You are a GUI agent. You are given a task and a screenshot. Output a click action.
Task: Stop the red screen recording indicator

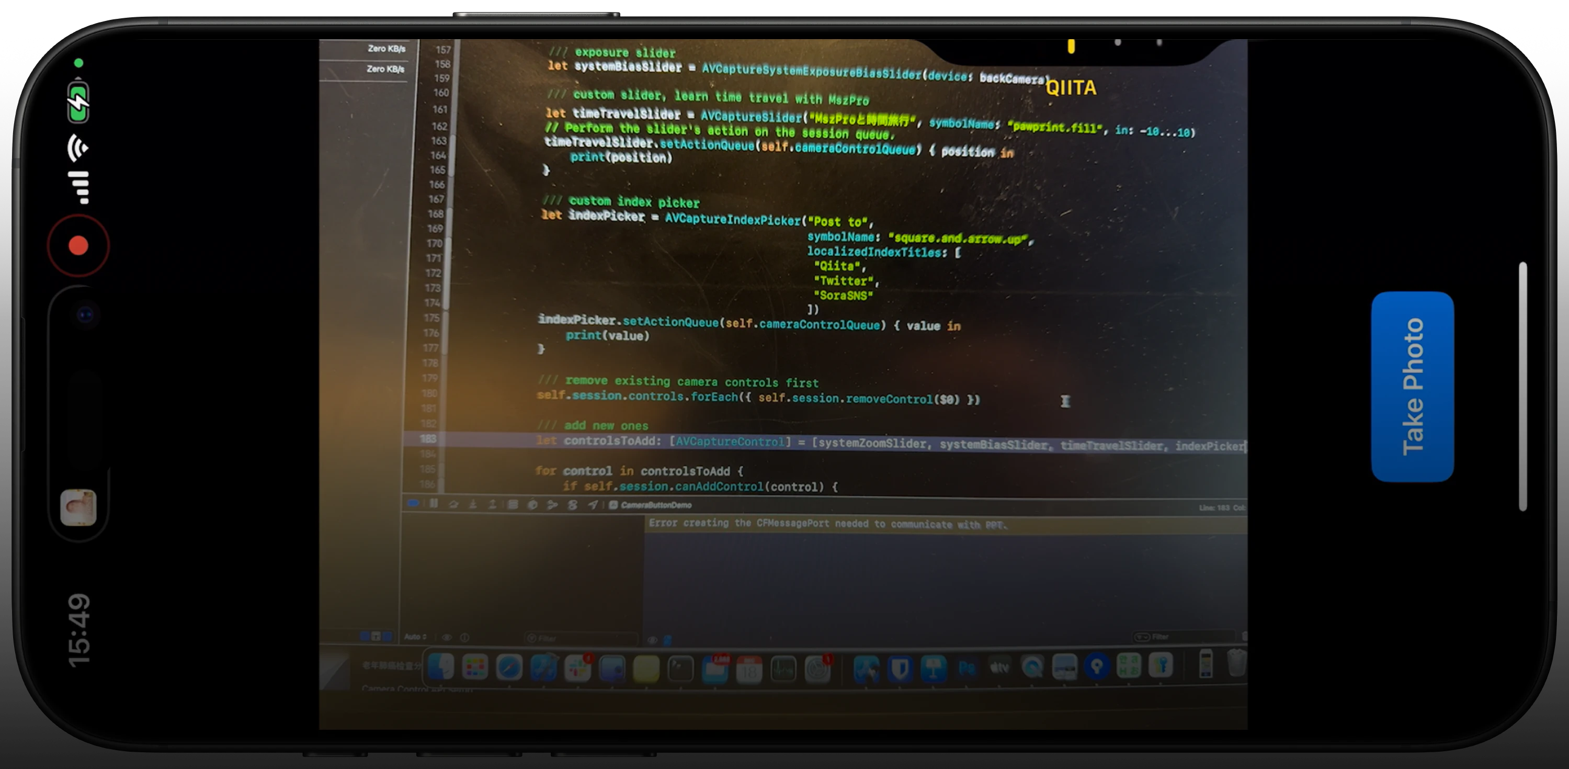tap(78, 245)
